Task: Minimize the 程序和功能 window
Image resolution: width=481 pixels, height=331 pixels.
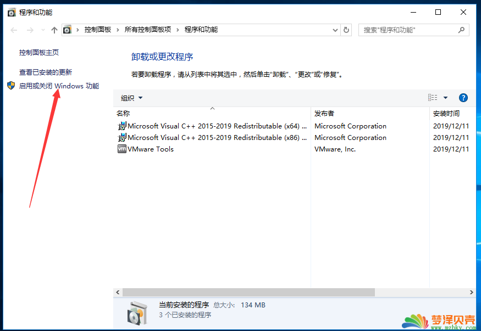Action: (413, 12)
